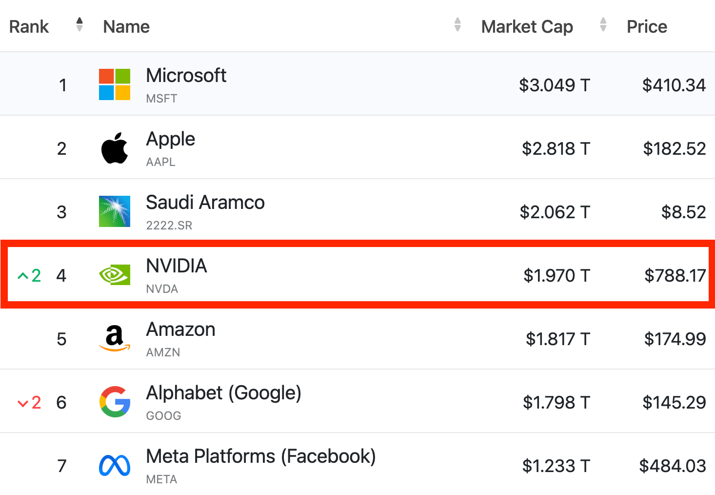This screenshot has height=495, width=715.
Task: Open the Microsoft company link
Action: [x=186, y=76]
